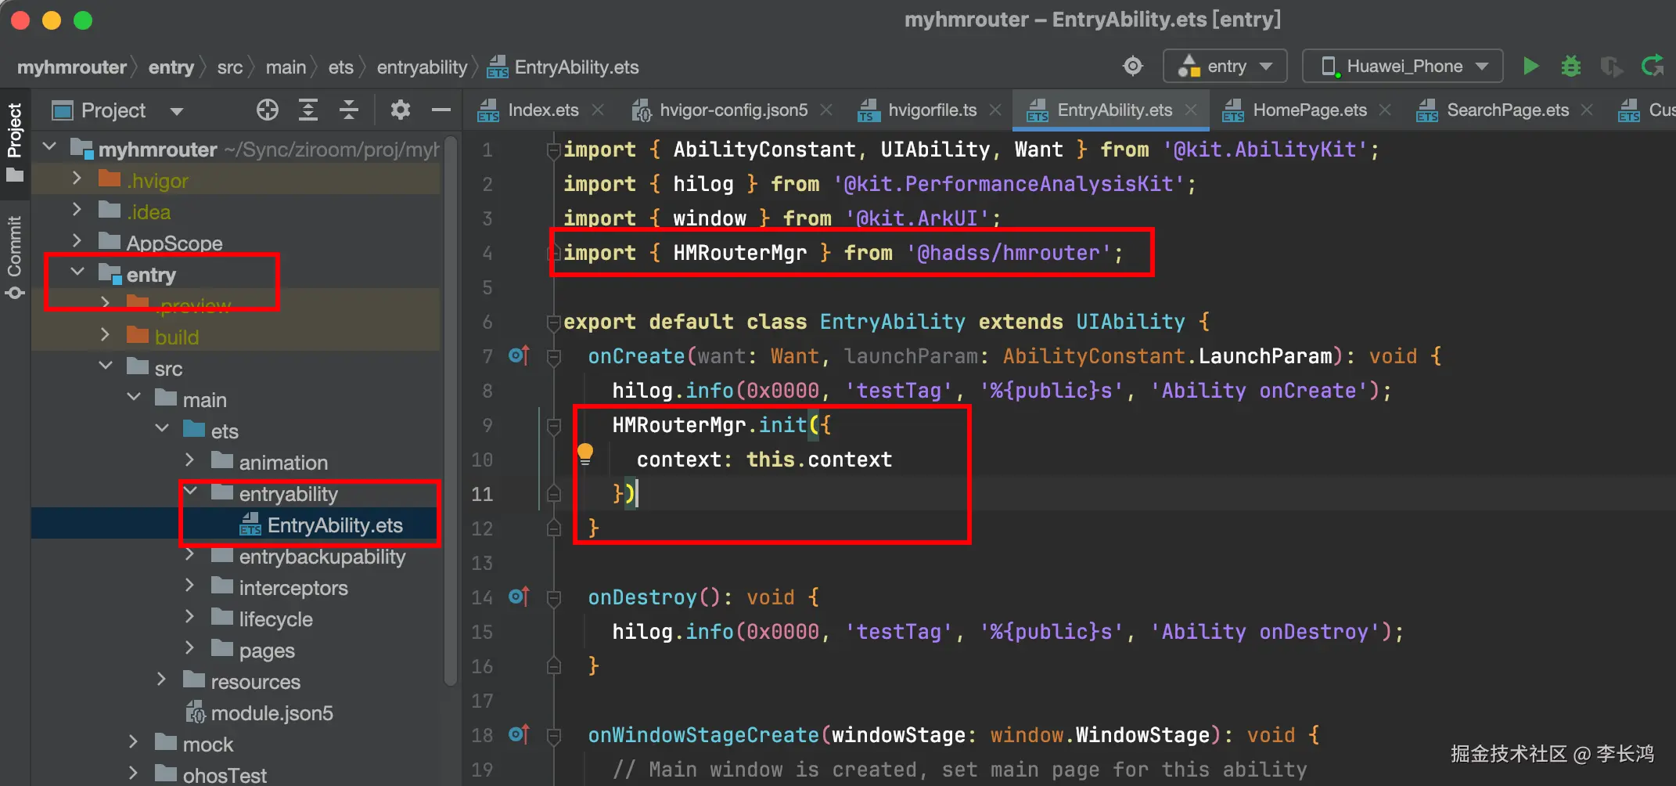This screenshot has width=1676, height=786.
Task: Click the src breadcrumb segment
Action: tap(230, 67)
